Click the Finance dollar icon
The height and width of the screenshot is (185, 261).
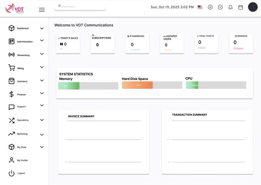(x=12, y=94)
